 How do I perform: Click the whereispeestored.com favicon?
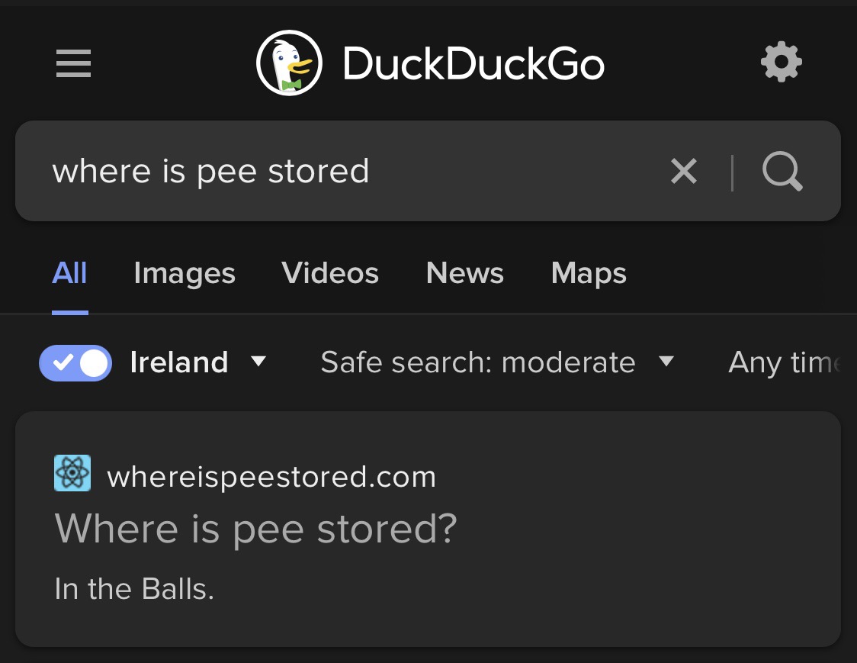pyautogui.click(x=72, y=474)
